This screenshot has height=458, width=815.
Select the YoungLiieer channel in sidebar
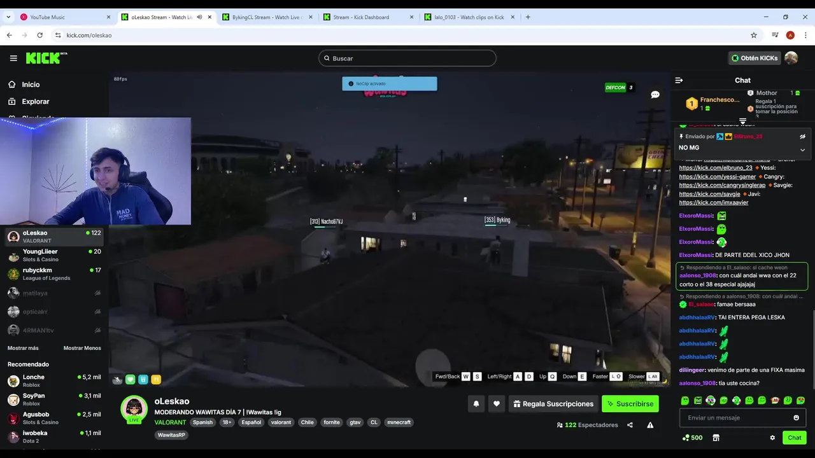click(54, 255)
